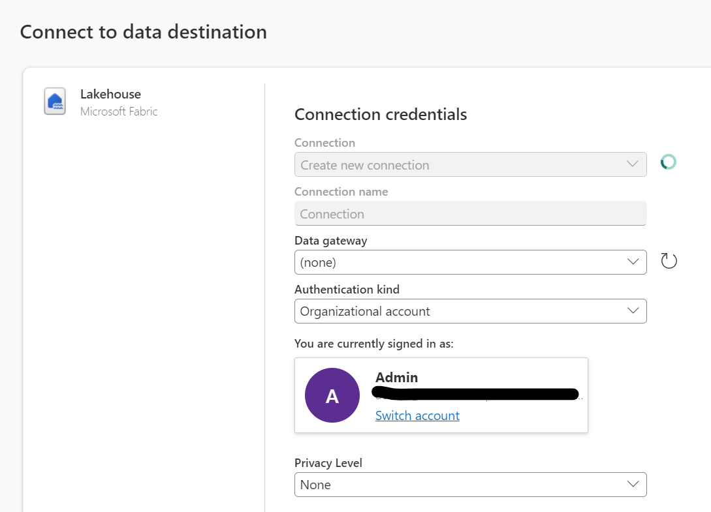This screenshot has height=512, width=711.
Task: Click the loading spinner beside Connection
Action: (669, 162)
